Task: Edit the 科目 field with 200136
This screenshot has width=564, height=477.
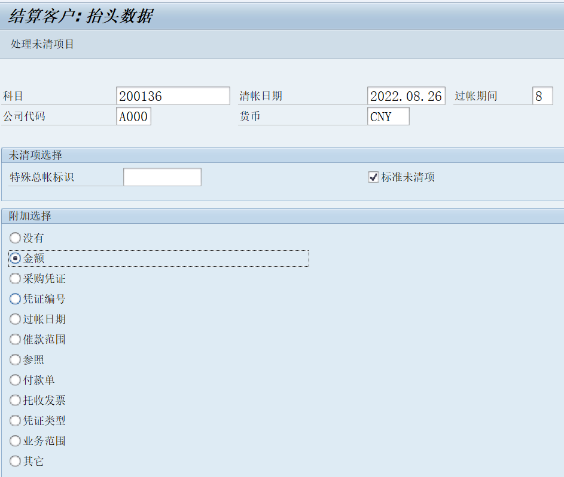Action: 173,96
